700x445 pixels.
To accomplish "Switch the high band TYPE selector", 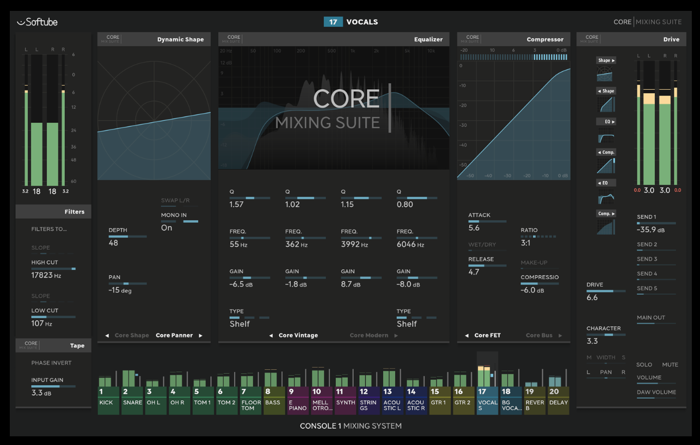I will point(416,318).
